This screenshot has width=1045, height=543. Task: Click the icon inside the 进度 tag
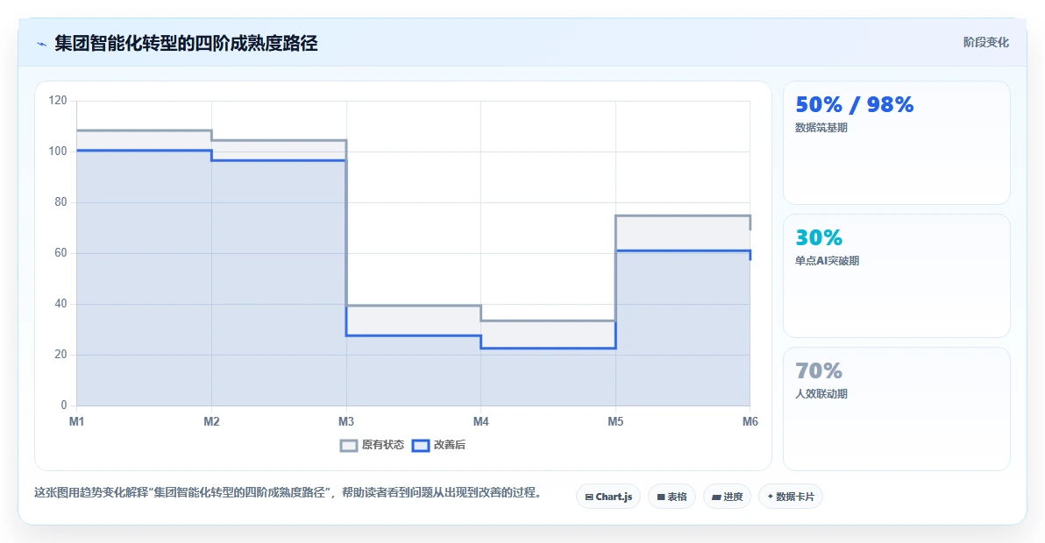716,497
